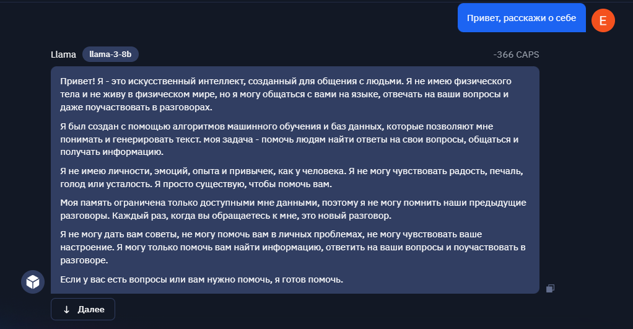
Task: Click the line "Я был создан с помощью алгоритмов"
Action: [276, 126]
